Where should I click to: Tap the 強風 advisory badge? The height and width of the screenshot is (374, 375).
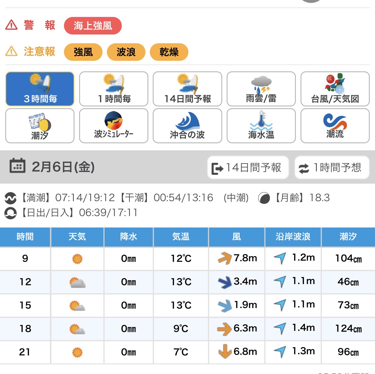pos(83,52)
